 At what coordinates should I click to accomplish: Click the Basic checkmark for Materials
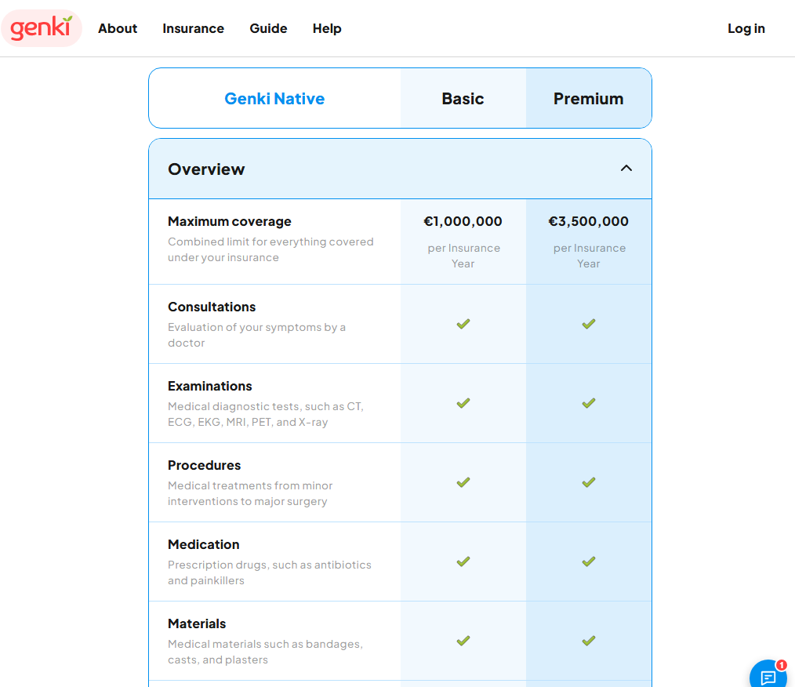coord(463,641)
